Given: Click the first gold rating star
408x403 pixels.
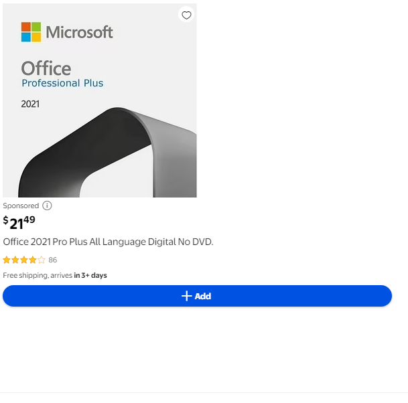Looking at the screenshot, I should tap(7, 260).
